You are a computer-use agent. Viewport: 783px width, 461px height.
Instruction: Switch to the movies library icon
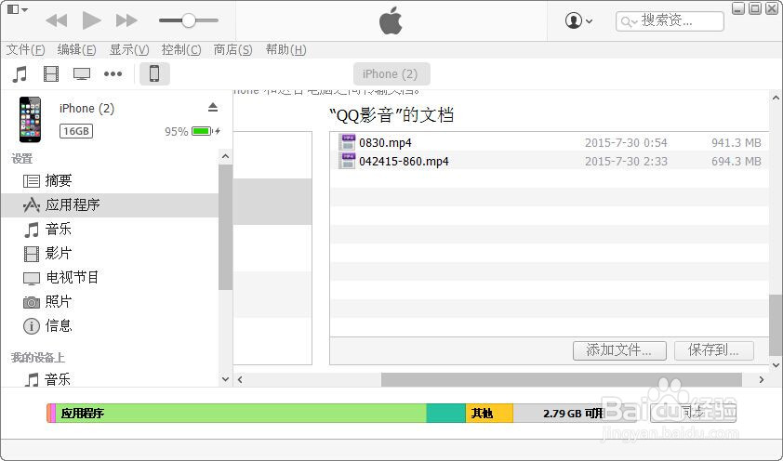click(x=51, y=74)
